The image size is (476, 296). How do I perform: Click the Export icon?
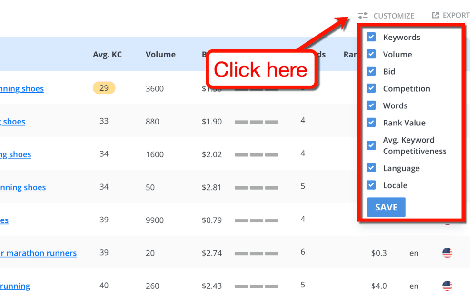435,15
